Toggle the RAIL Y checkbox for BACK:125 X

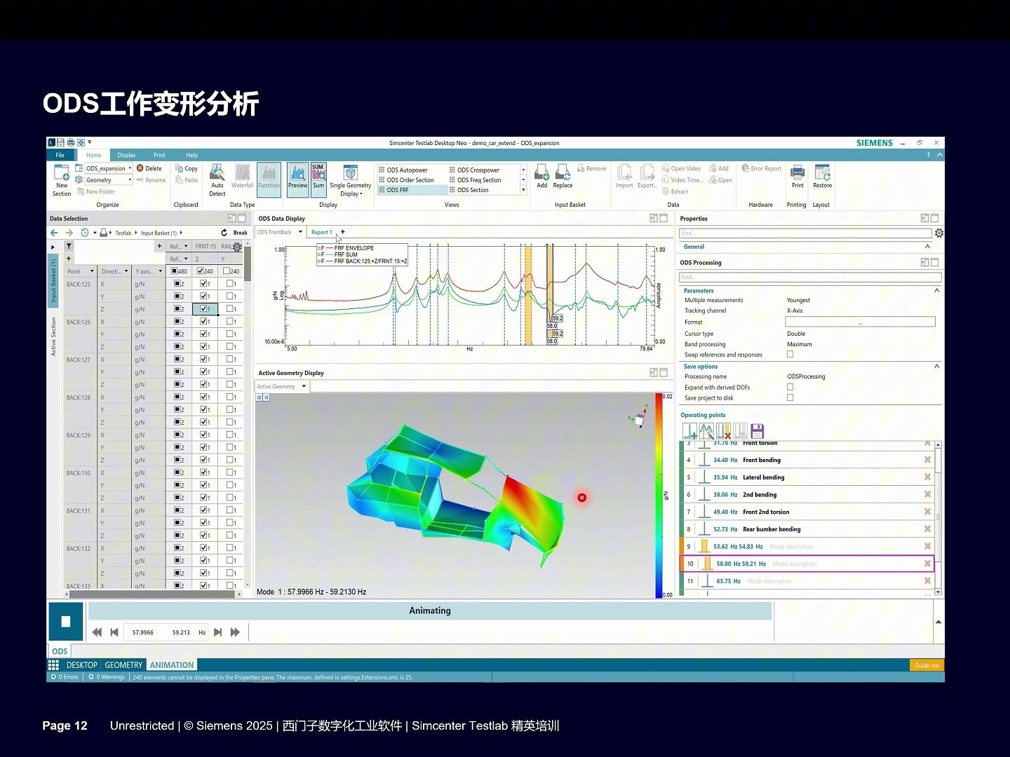click(x=230, y=284)
